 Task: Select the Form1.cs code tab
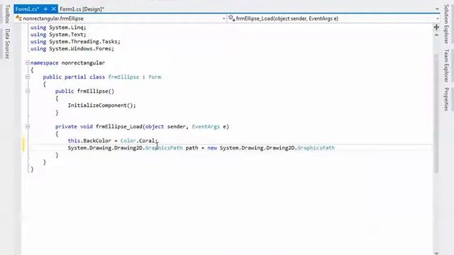(27, 9)
